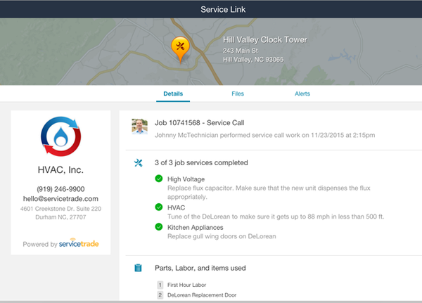Click the HVAC, Inc. company name

[x=60, y=170]
